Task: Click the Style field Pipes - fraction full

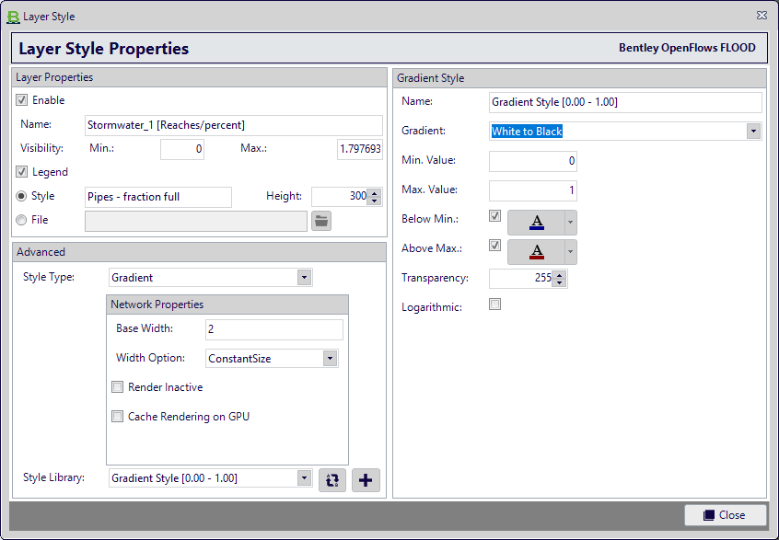Action: point(158,197)
